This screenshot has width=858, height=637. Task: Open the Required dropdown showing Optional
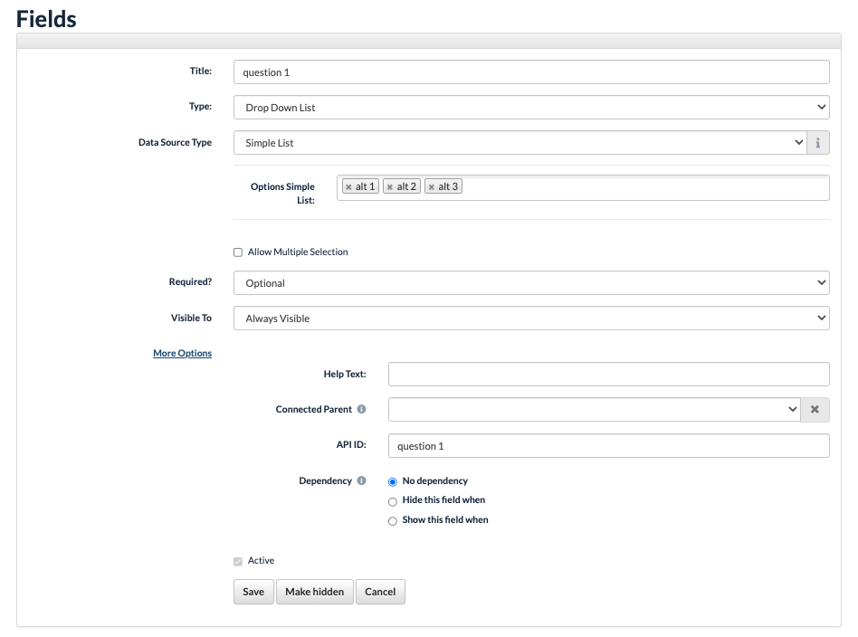[531, 283]
